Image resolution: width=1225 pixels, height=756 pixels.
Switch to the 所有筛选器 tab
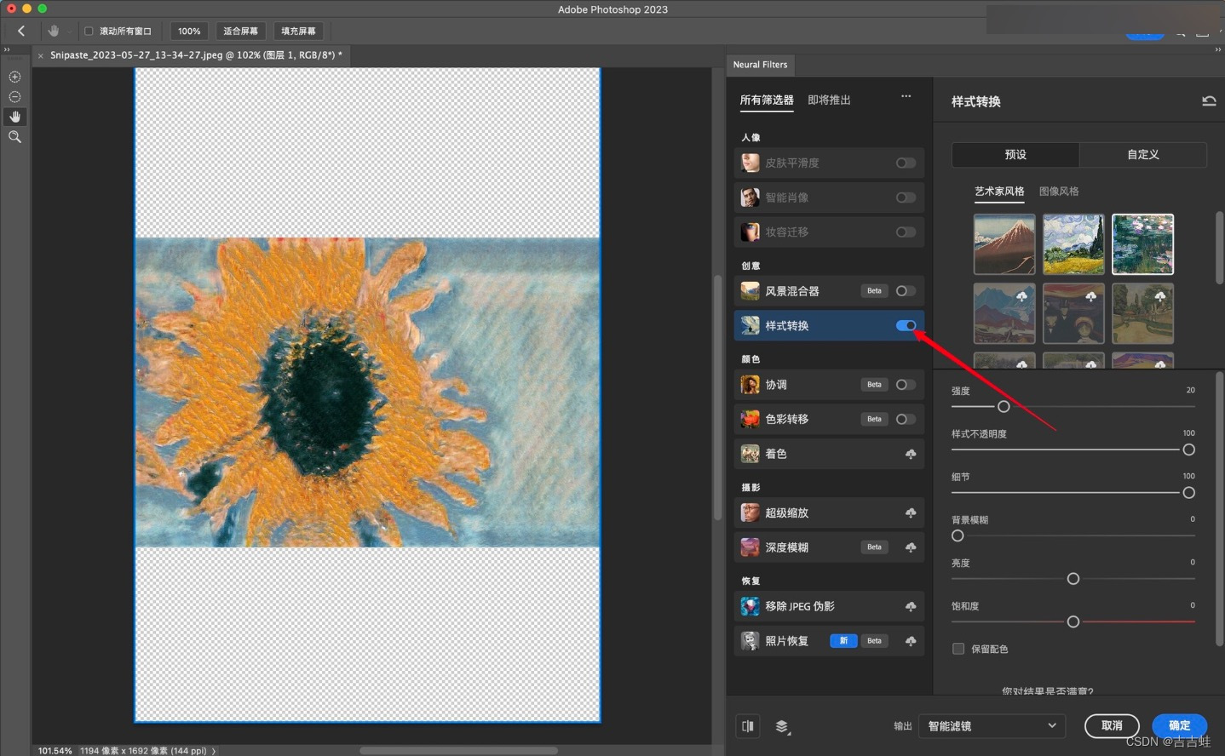click(x=767, y=100)
